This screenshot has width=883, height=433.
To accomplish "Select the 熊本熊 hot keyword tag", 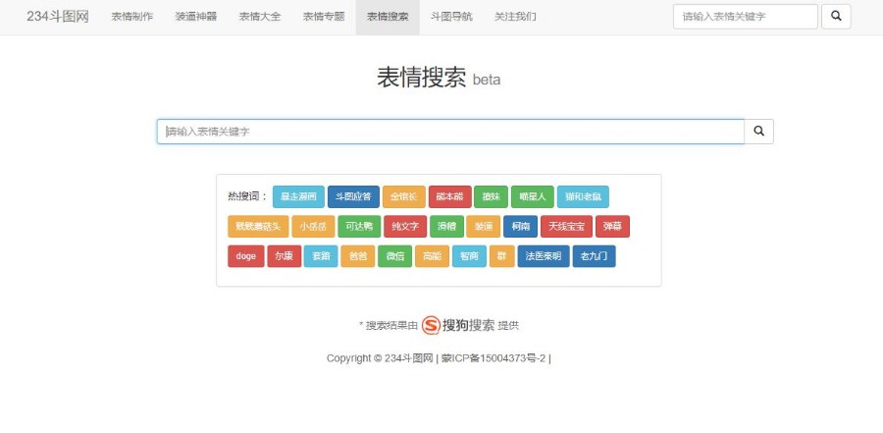I will tap(449, 196).
